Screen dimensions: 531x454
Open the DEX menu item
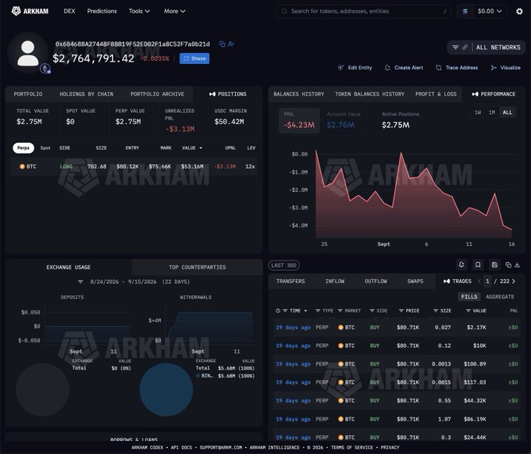69,11
